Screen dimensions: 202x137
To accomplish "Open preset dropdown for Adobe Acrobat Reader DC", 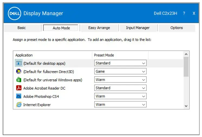I will coord(120,88).
